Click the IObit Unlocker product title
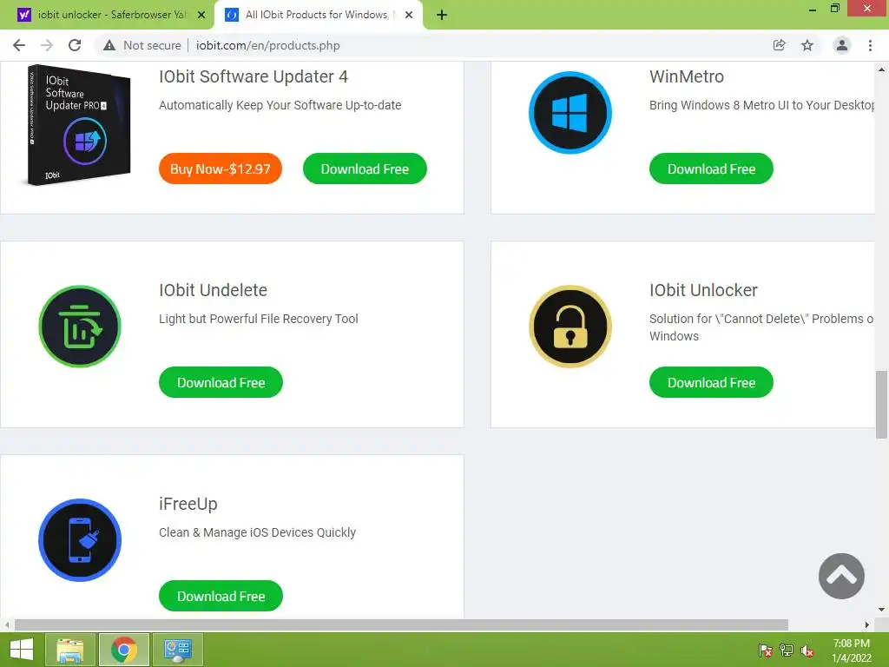 click(x=703, y=290)
